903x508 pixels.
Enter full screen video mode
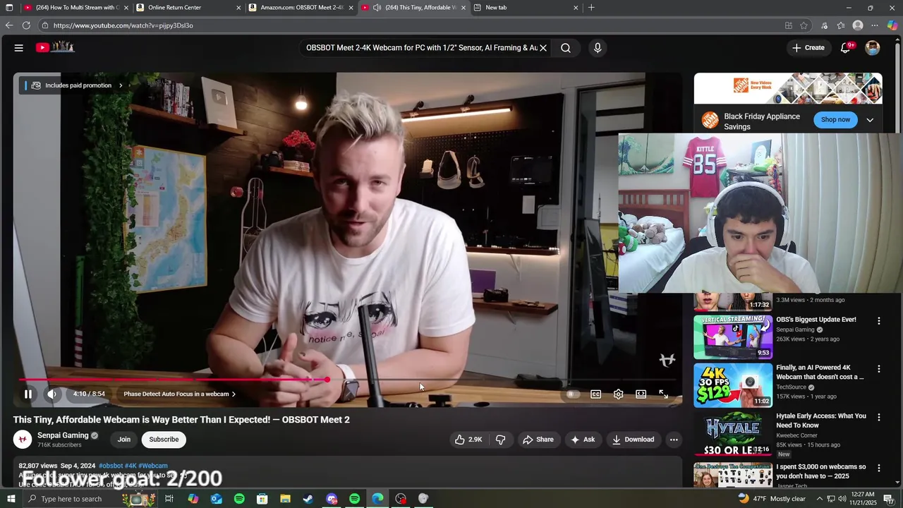[664, 394]
